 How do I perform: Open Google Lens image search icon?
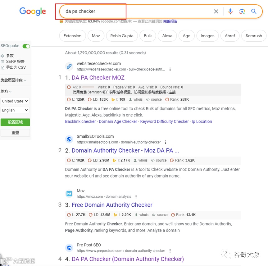pos(242,11)
